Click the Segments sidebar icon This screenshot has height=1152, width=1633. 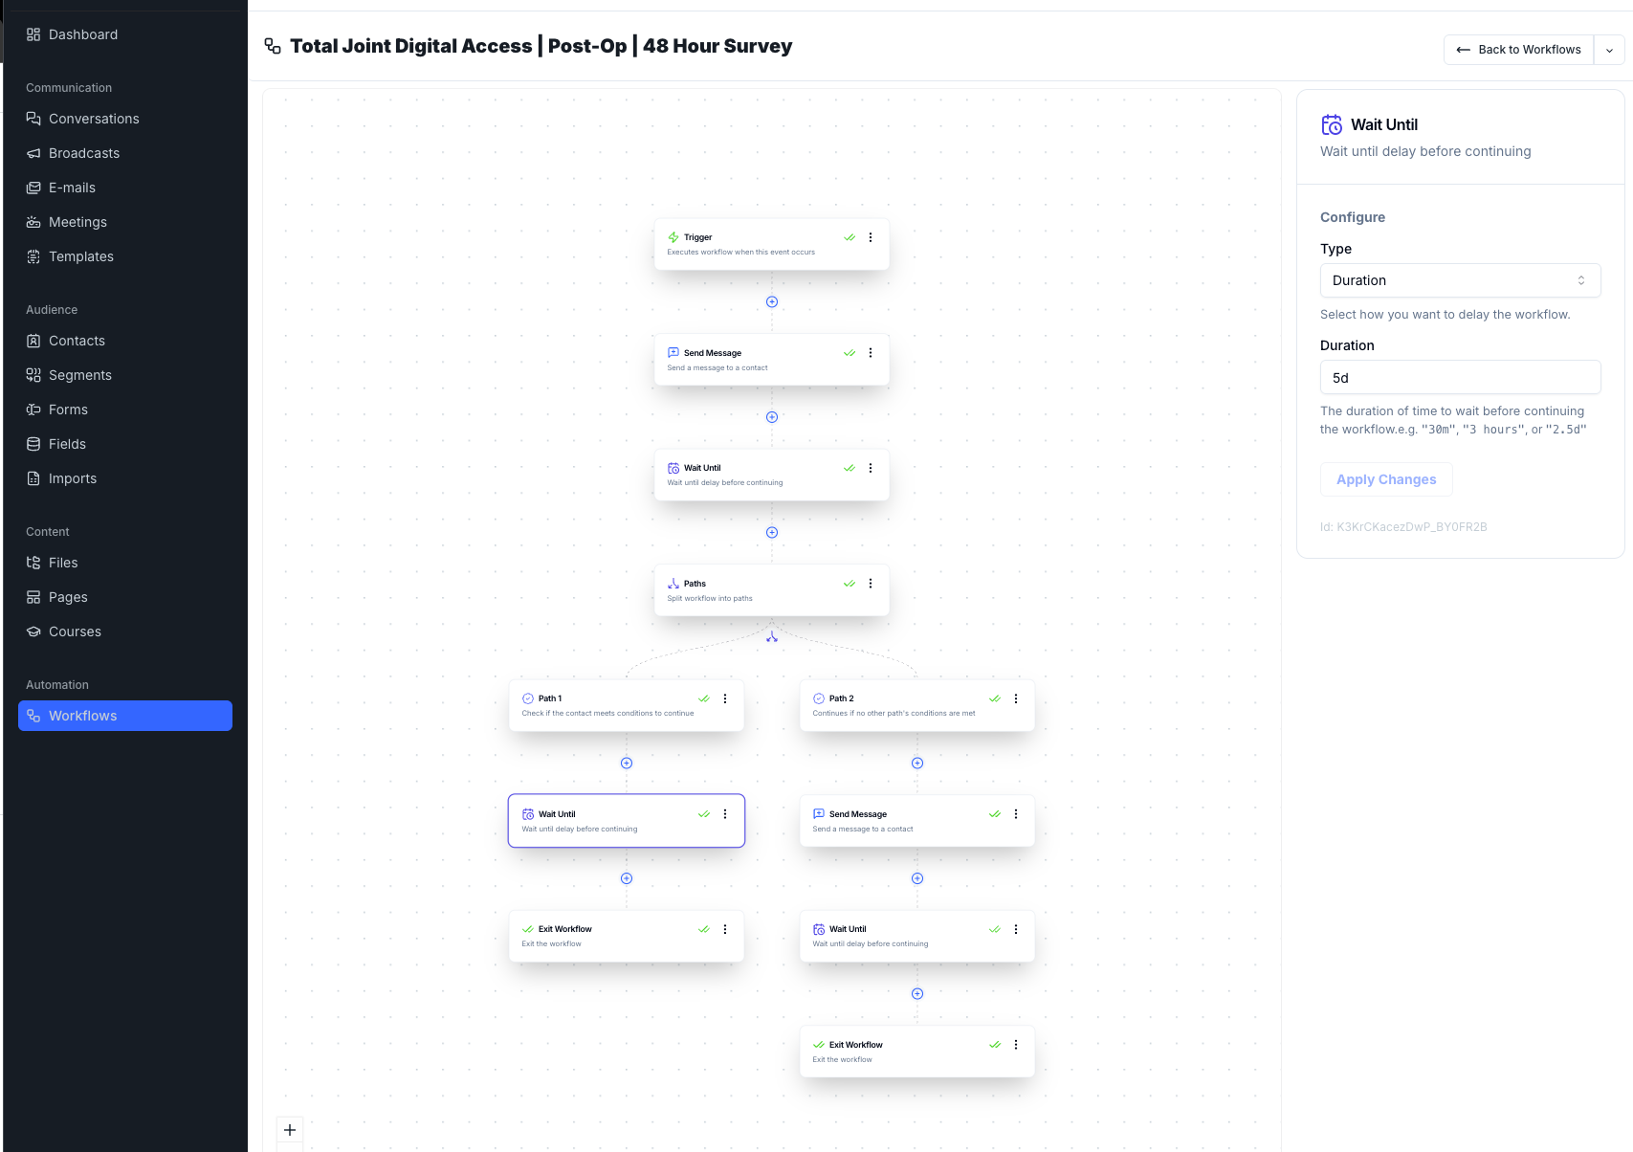click(33, 375)
